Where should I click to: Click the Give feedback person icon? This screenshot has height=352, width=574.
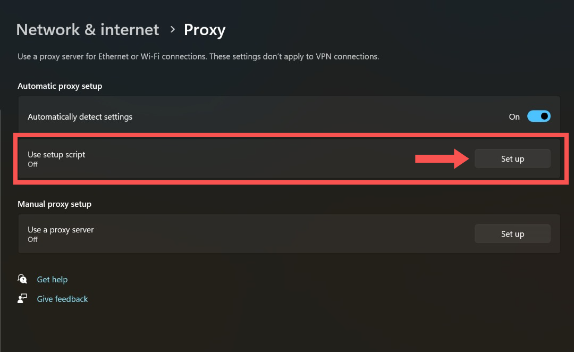click(x=22, y=298)
